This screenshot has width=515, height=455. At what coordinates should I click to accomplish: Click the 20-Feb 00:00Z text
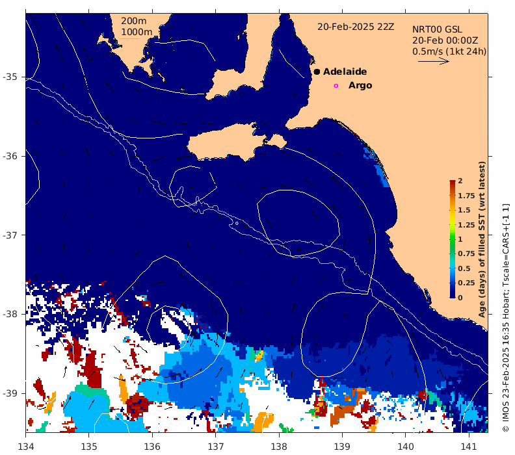[x=445, y=40]
